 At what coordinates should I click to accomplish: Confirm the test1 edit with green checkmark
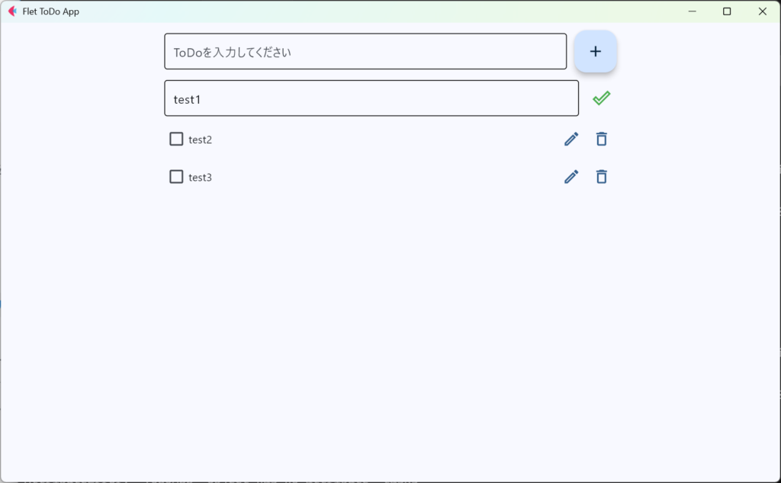pos(601,98)
